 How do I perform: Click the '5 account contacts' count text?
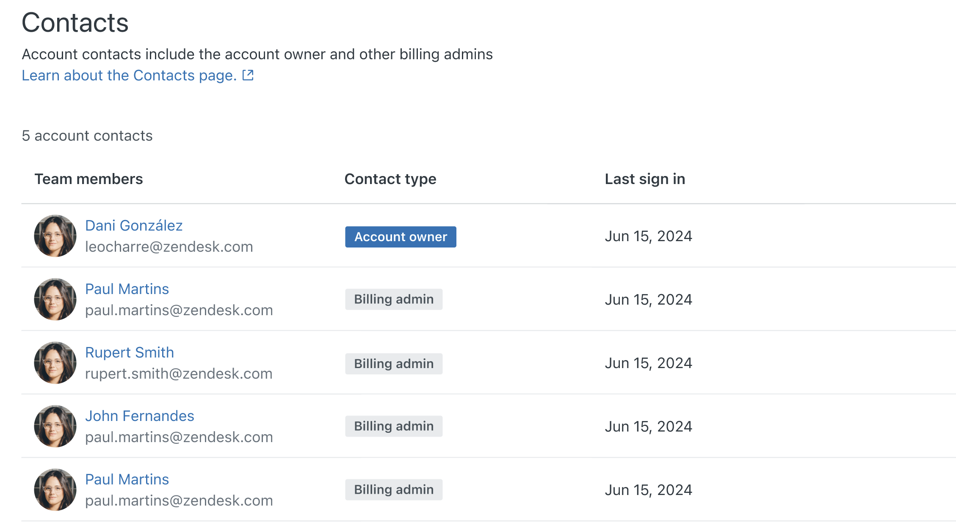pyautogui.click(x=87, y=136)
